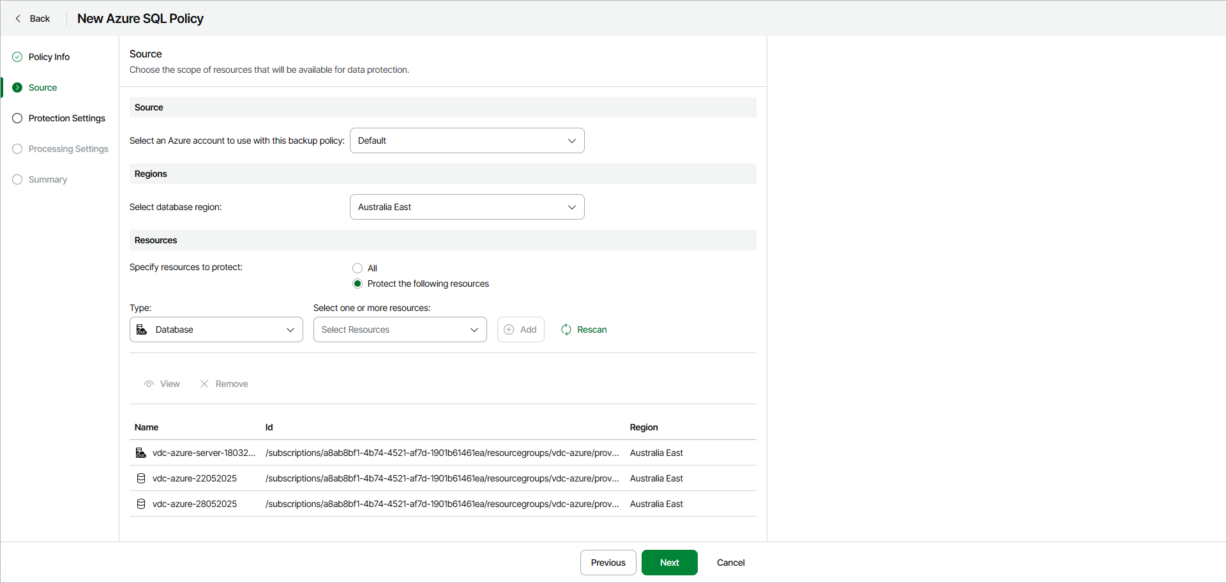Click the server icon beside vdc-azure-server-18032

click(x=141, y=453)
